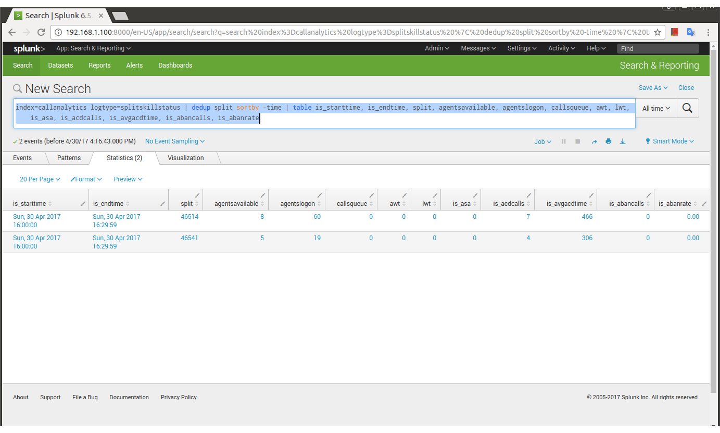This screenshot has height=433, width=720.
Task: Switch to the Visualization tab
Action: pyautogui.click(x=186, y=158)
